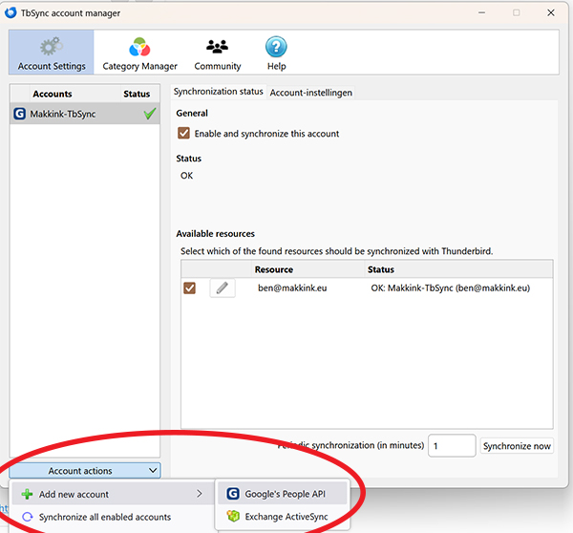Choose Add new account menu entry
573x533 pixels.
(x=113, y=494)
